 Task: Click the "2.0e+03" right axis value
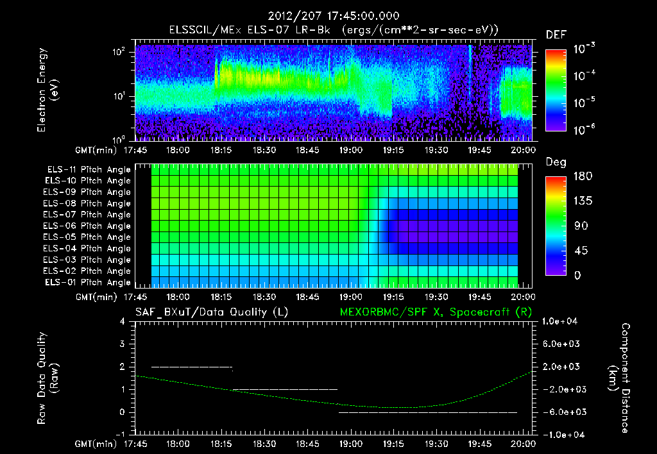coord(561,367)
